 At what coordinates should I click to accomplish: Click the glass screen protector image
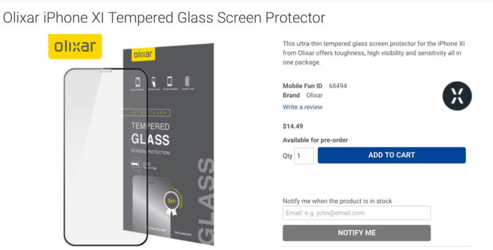click(x=106, y=157)
